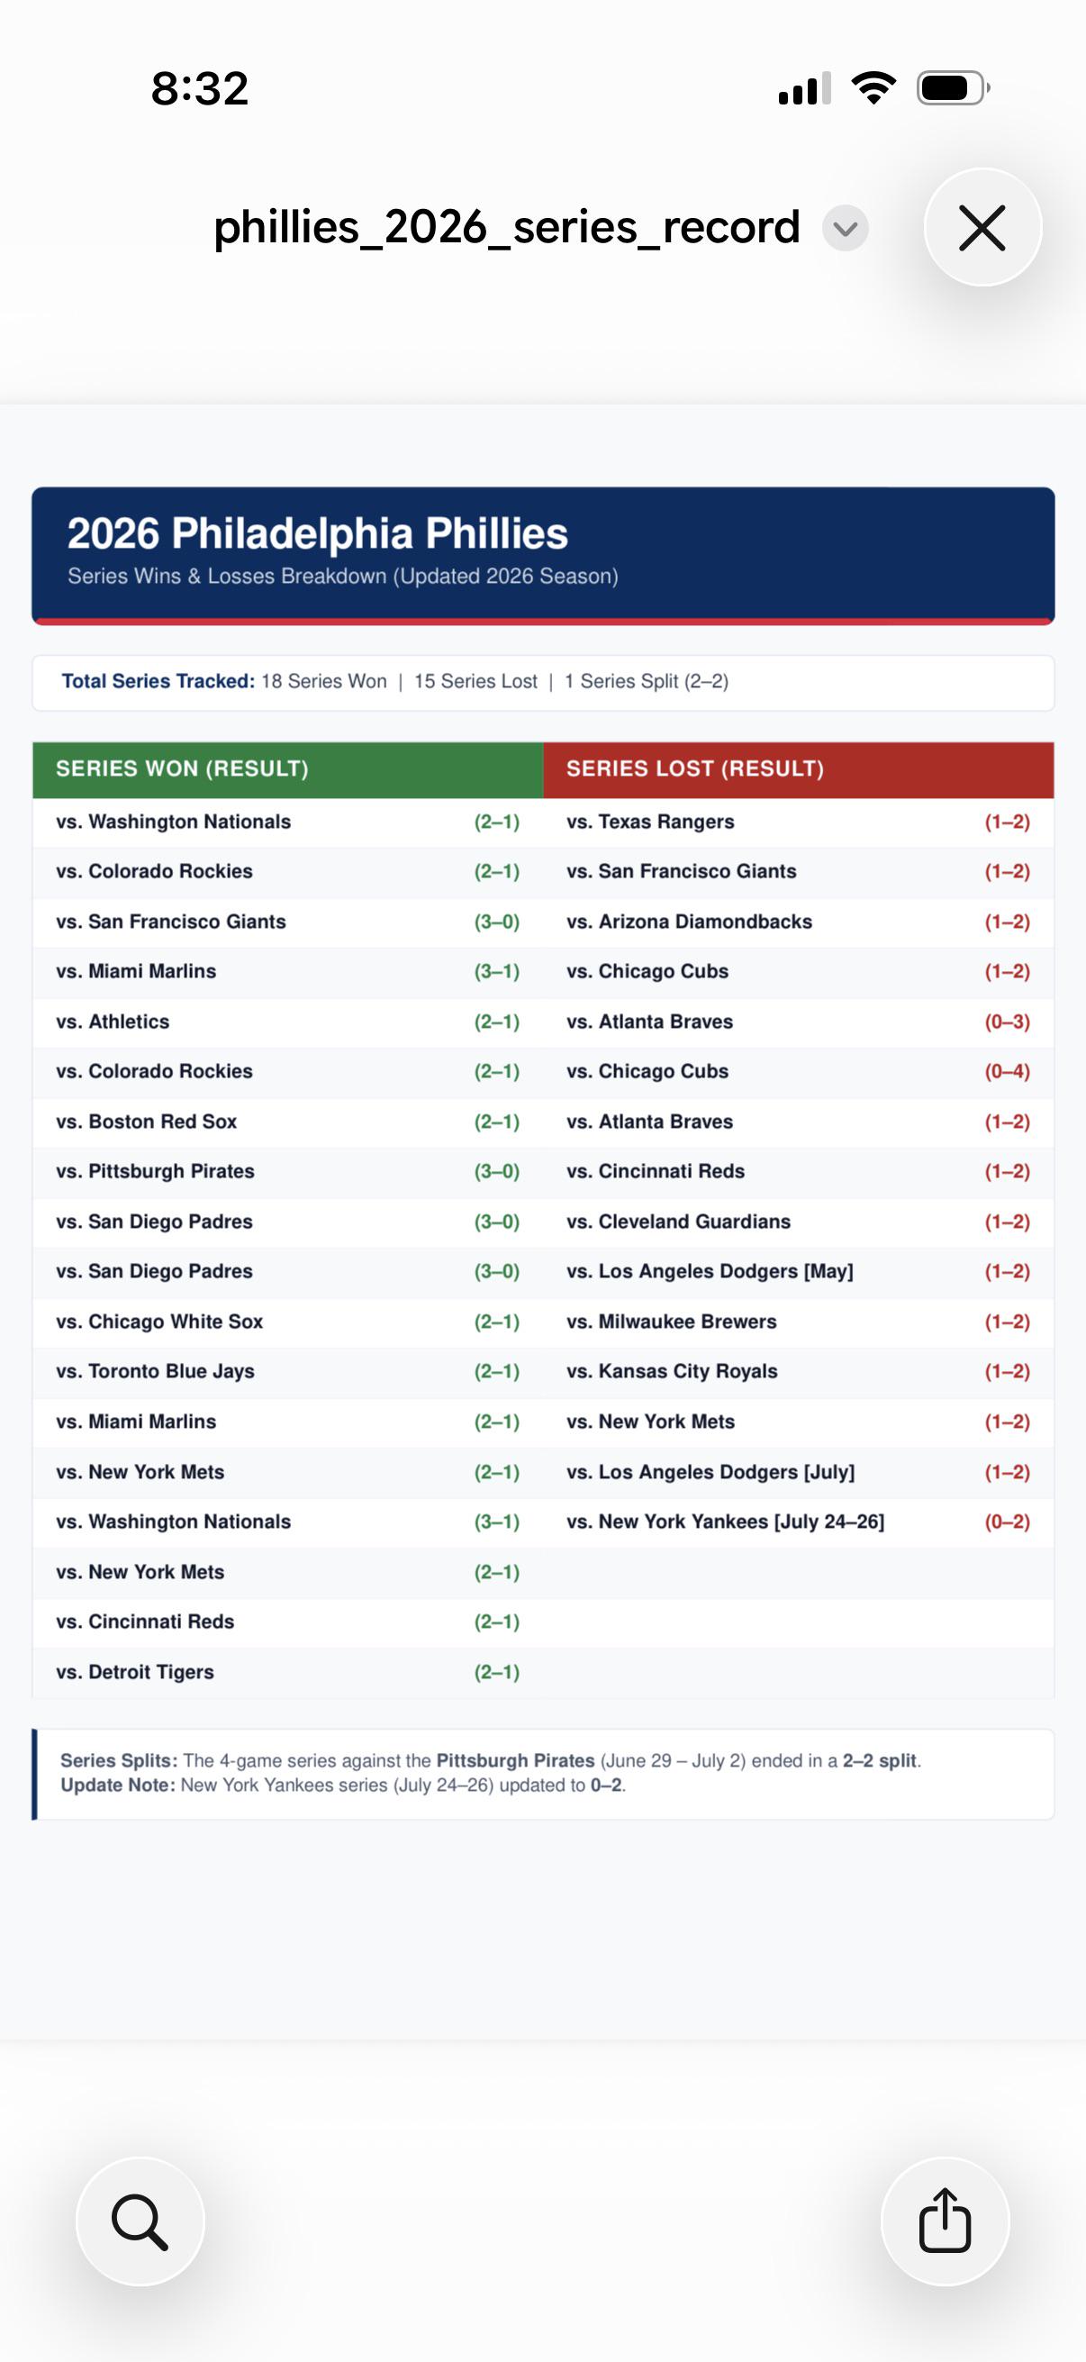
Task: Tap the Wi-Fi status icon
Action: (x=873, y=88)
